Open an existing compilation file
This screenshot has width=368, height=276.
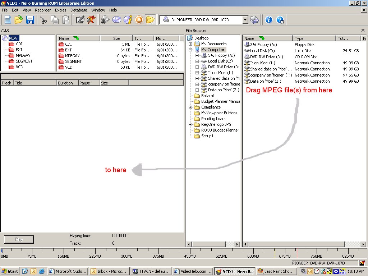click(x=19, y=20)
